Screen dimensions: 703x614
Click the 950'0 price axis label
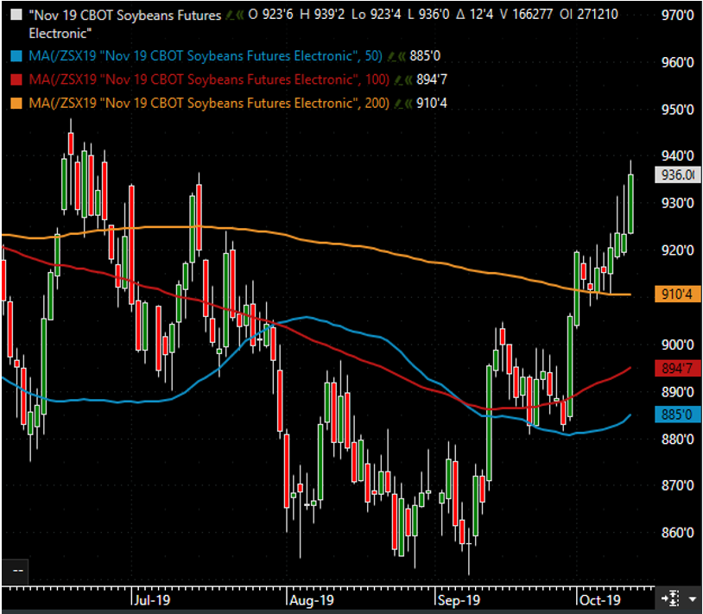[678, 110]
